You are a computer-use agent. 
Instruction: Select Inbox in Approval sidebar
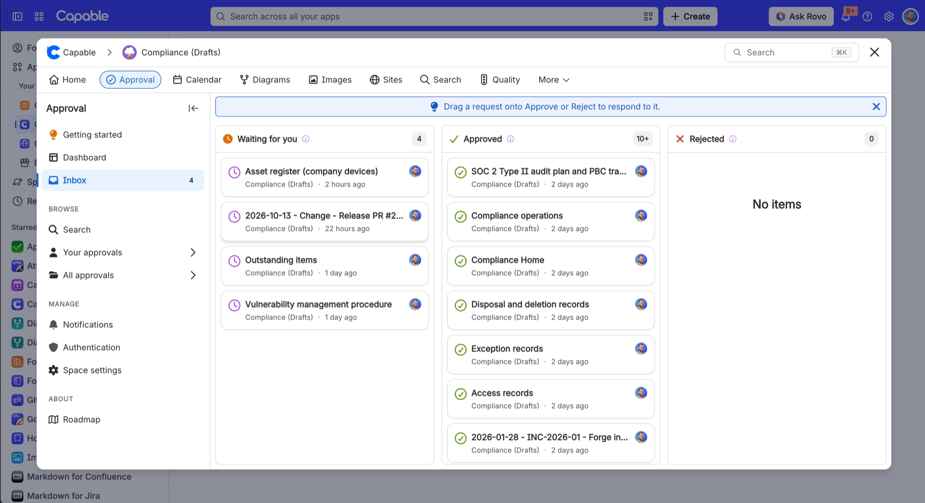point(123,180)
